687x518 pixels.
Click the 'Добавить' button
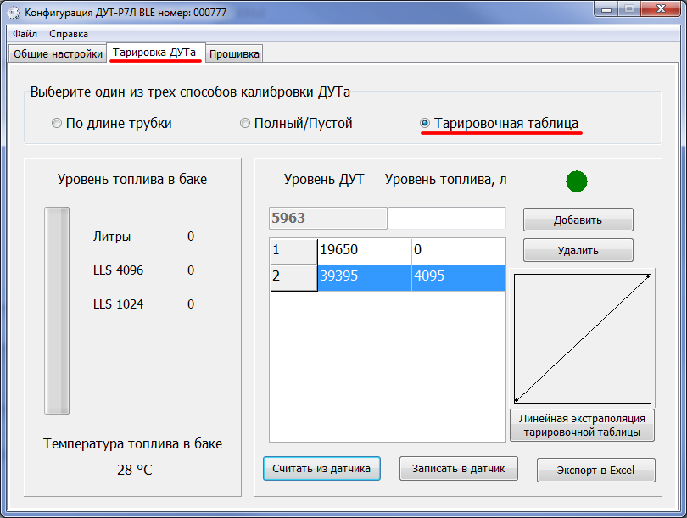pos(578,220)
